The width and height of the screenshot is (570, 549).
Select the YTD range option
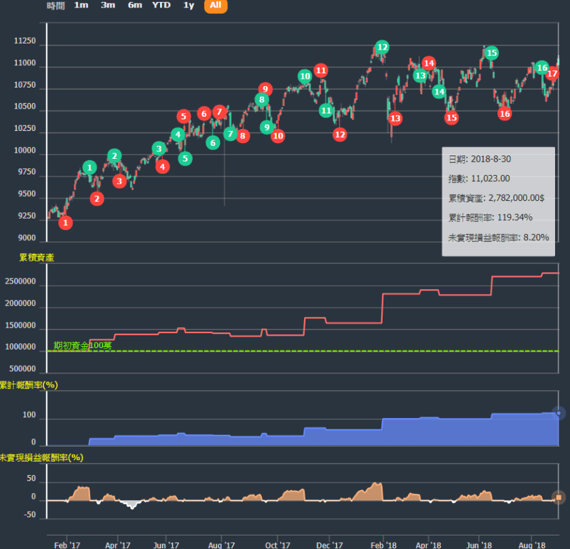tap(161, 5)
